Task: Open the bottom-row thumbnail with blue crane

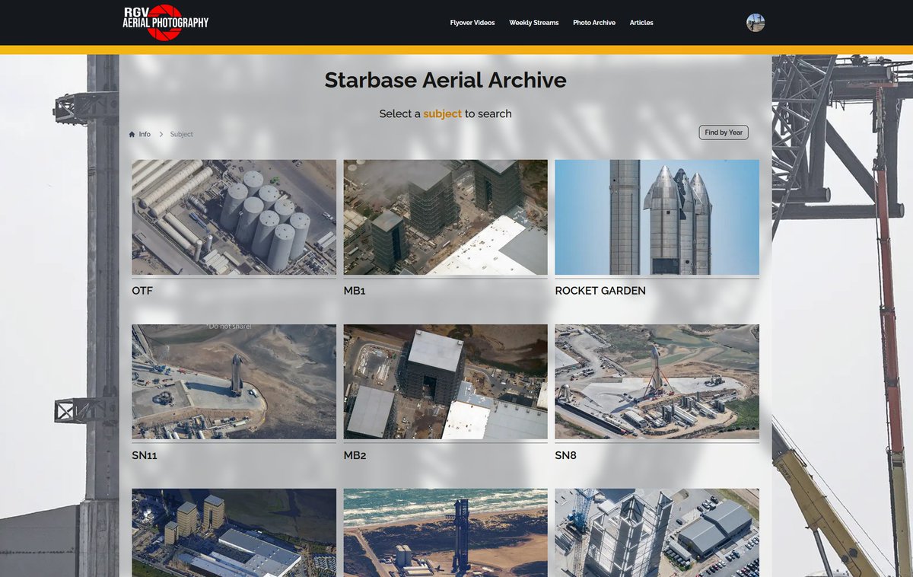Action: (x=657, y=533)
